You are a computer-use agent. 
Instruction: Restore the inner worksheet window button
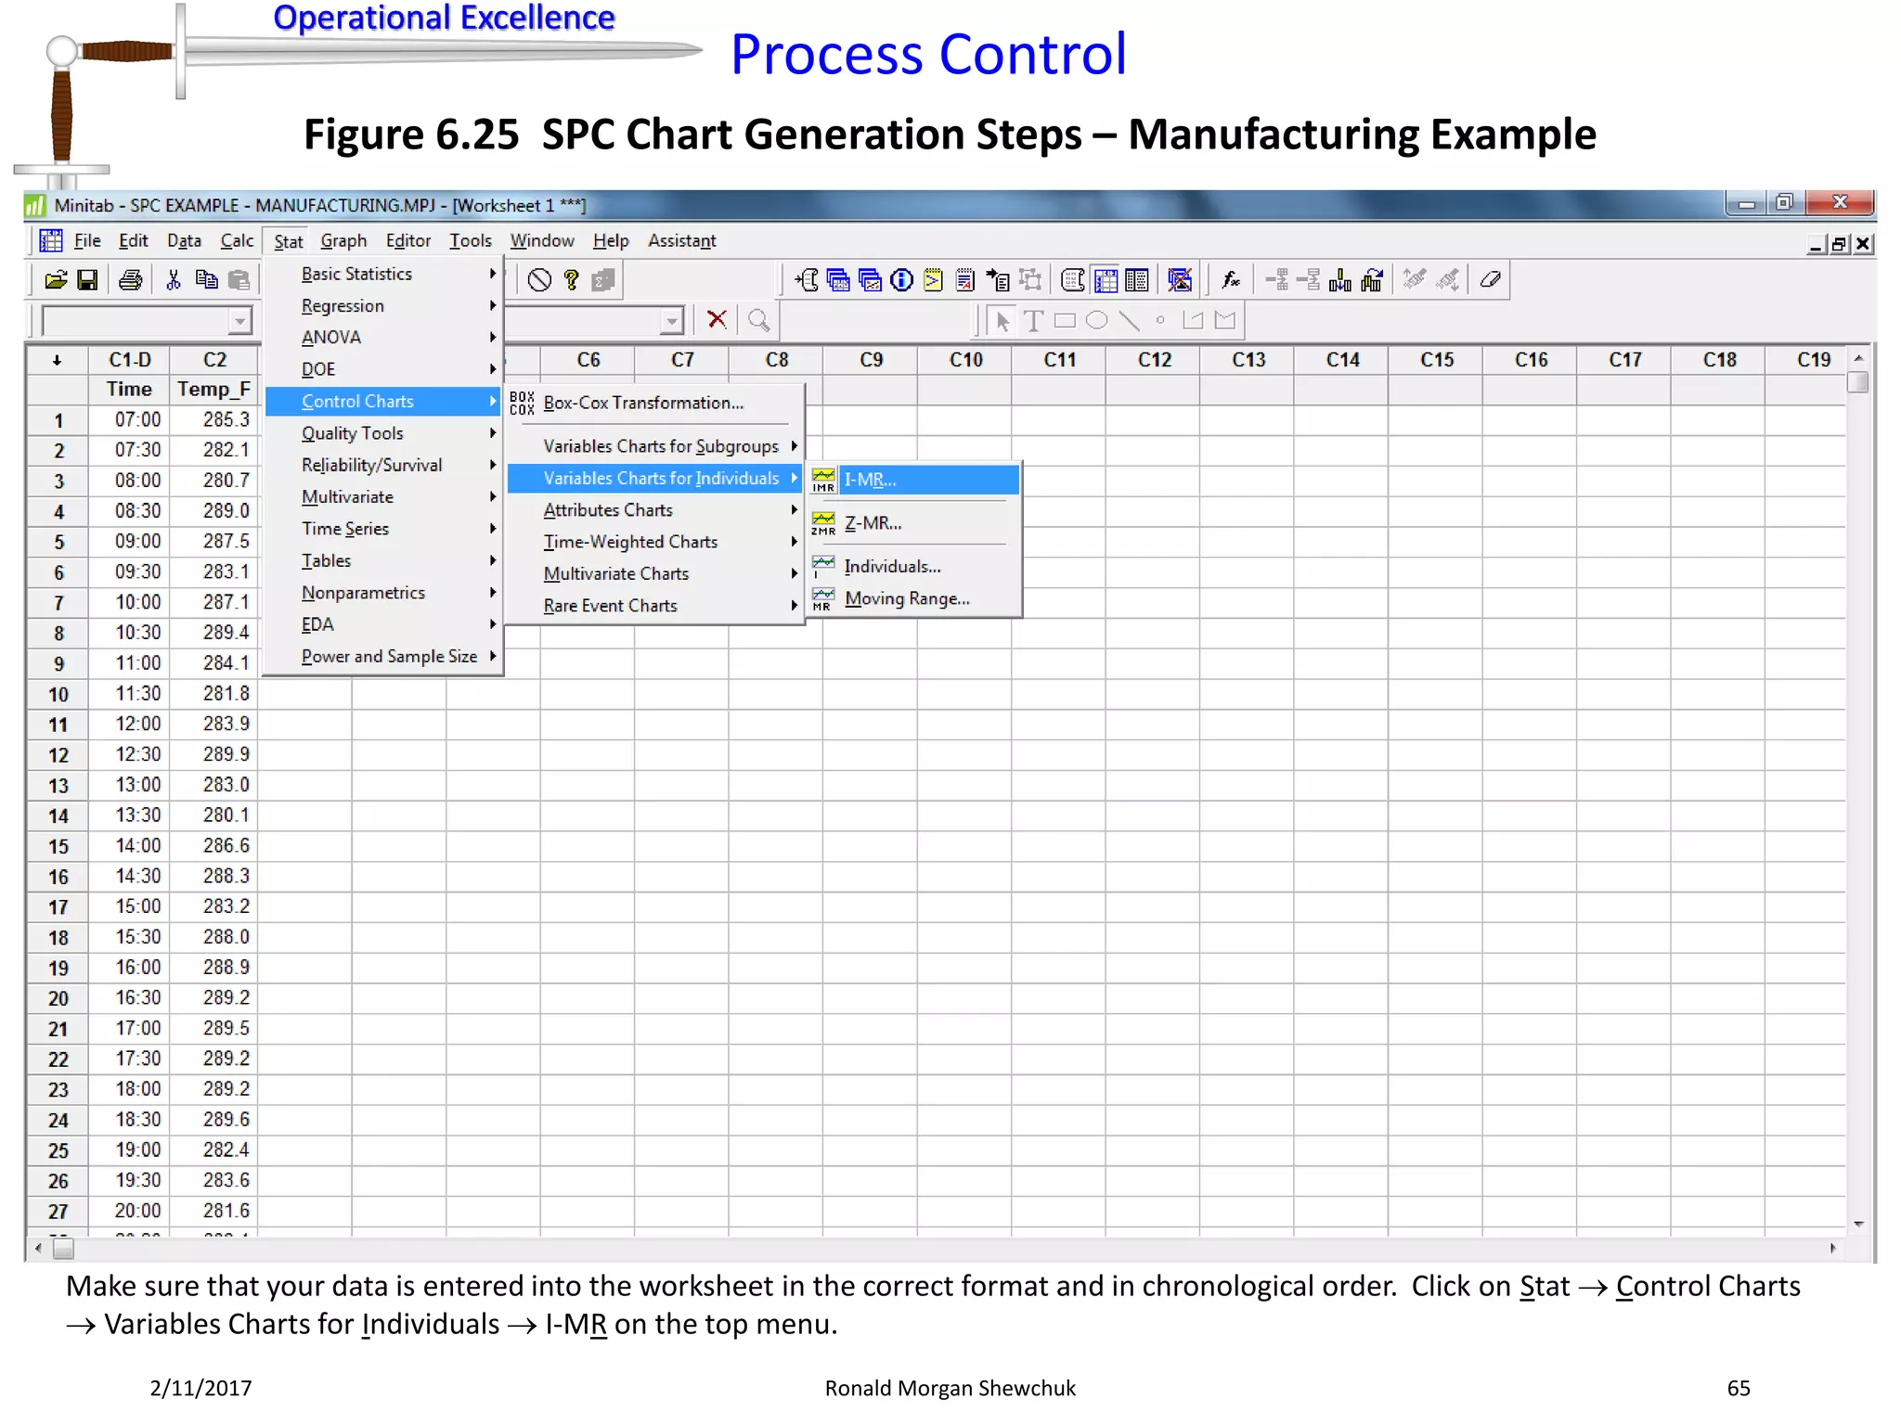[1840, 245]
